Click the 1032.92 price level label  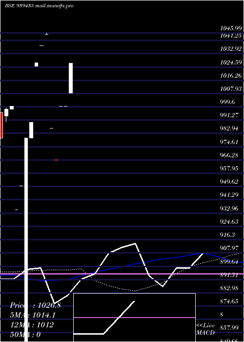click(231, 49)
